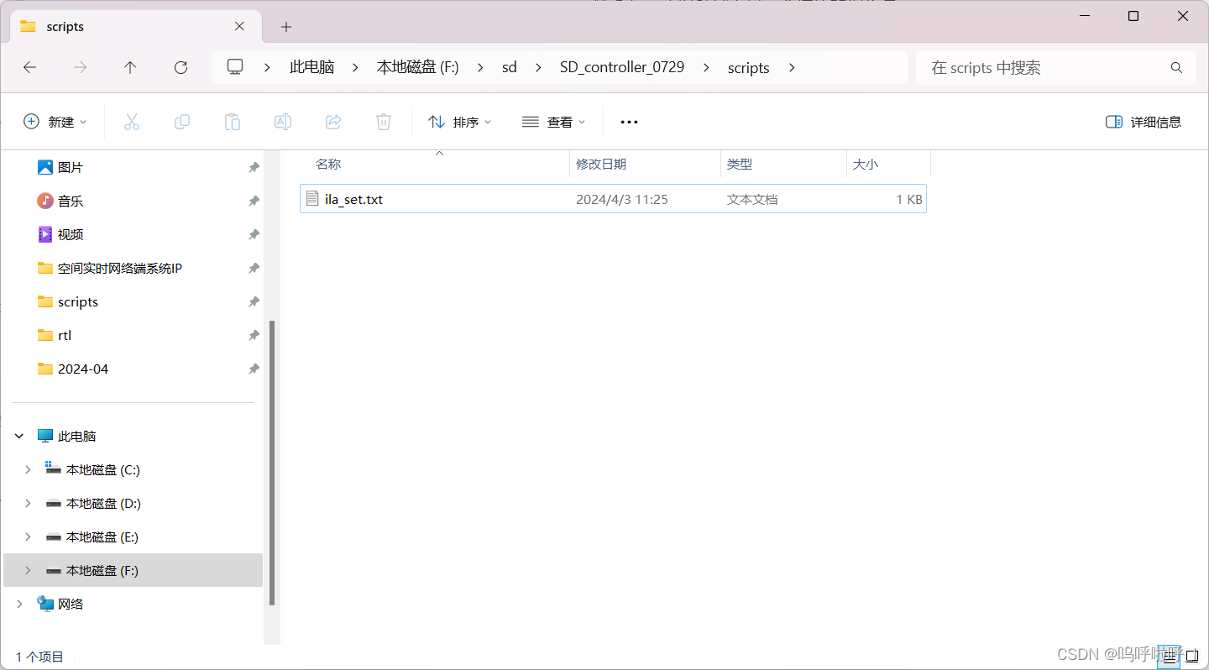Toggle the 详细信息 details pane
This screenshot has width=1209, height=670.
tap(1144, 122)
